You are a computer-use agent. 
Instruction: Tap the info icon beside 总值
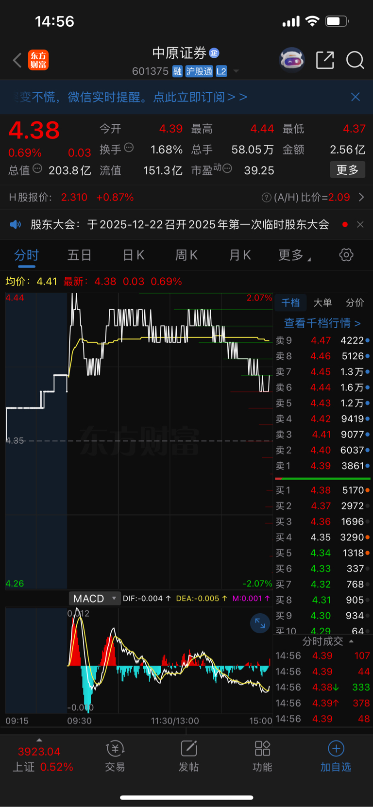(x=37, y=169)
